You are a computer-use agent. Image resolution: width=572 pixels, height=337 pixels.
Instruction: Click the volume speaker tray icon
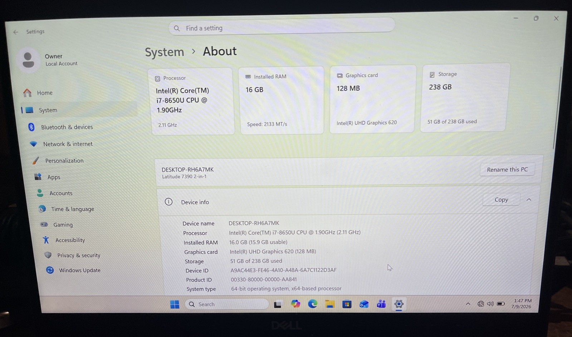(x=490, y=304)
